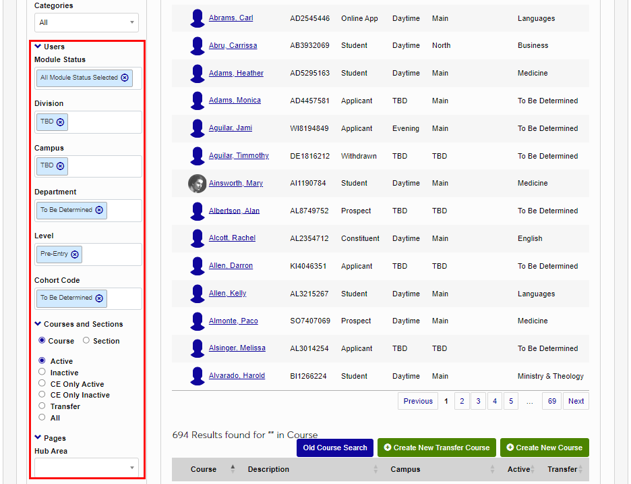
Task: Click Ainsworth, Mary's profile photo
Action: (197, 183)
